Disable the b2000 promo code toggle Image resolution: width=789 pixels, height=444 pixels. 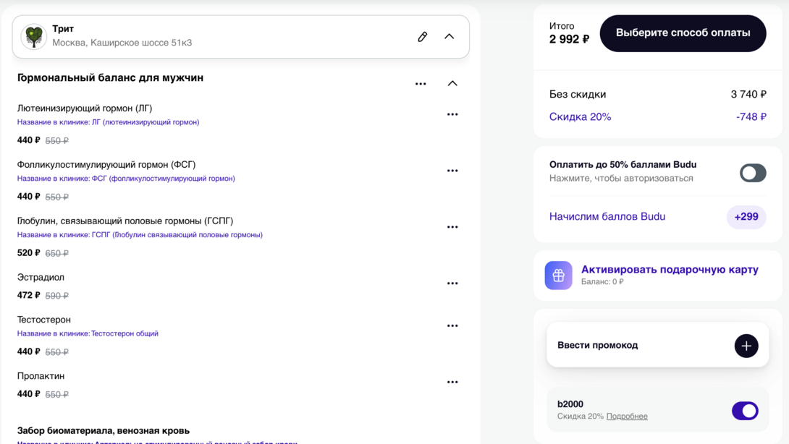point(745,411)
